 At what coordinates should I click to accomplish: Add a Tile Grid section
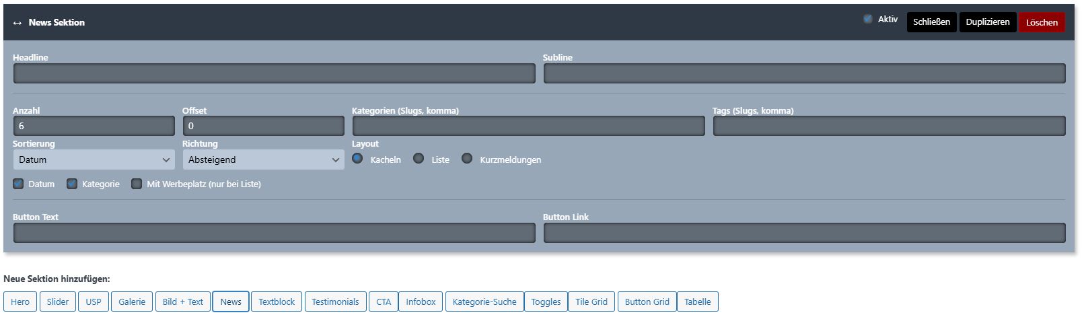point(591,301)
